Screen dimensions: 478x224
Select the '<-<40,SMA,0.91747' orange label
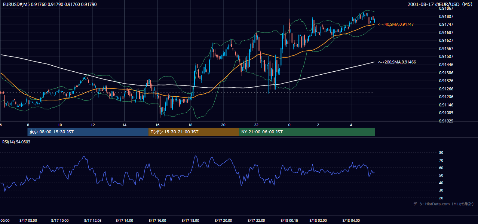tap(396, 24)
